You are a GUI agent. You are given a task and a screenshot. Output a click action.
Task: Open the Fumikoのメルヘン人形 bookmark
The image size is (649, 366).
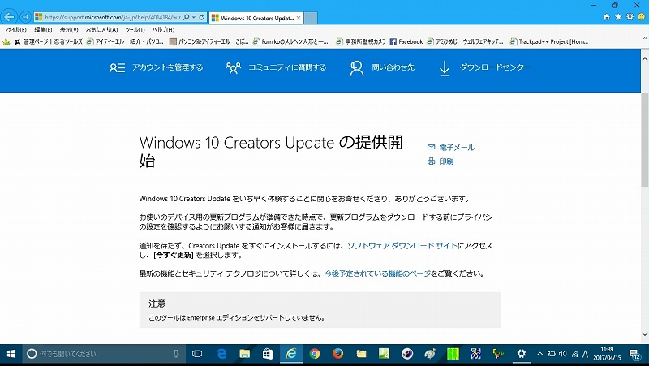[x=290, y=42]
